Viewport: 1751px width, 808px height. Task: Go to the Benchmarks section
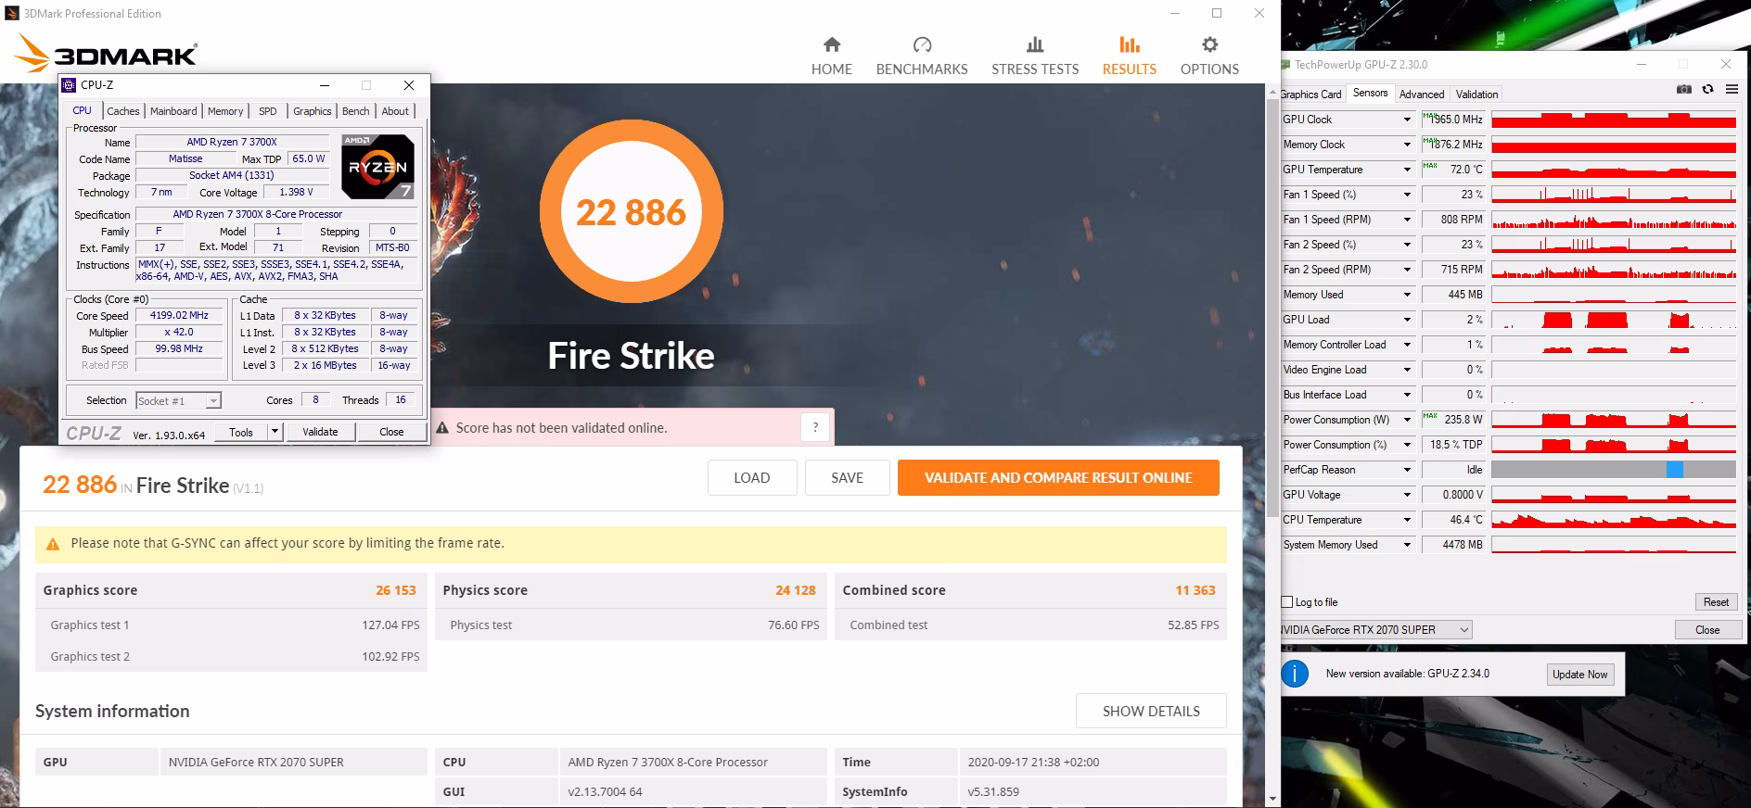(x=922, y=57)
